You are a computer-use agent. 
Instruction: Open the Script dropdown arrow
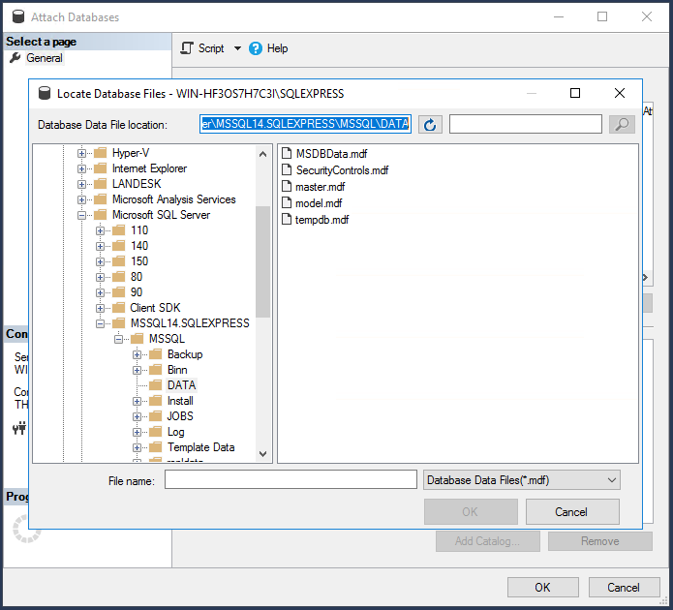click(237, 48)
